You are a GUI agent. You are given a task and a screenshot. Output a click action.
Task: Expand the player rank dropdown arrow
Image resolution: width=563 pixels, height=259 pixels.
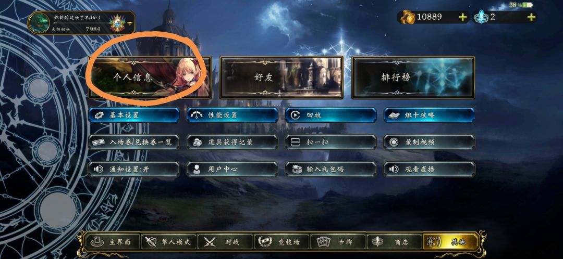coord(129,23)
